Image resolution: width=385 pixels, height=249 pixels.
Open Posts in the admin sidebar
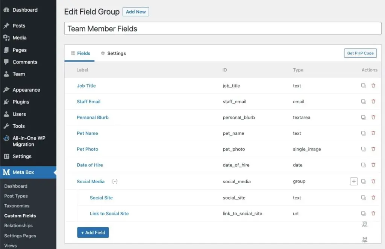(28, 26)
